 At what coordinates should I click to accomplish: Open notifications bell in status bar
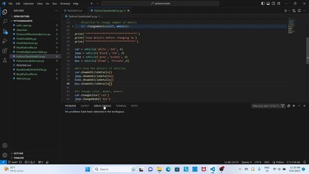(x=305, y=162)
